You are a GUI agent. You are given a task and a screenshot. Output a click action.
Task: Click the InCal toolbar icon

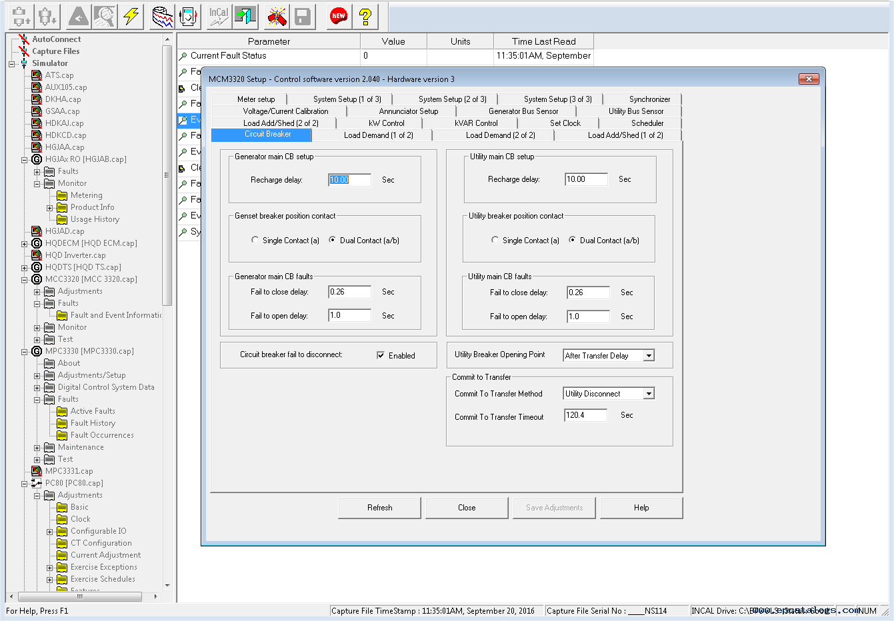coord(219,16)
